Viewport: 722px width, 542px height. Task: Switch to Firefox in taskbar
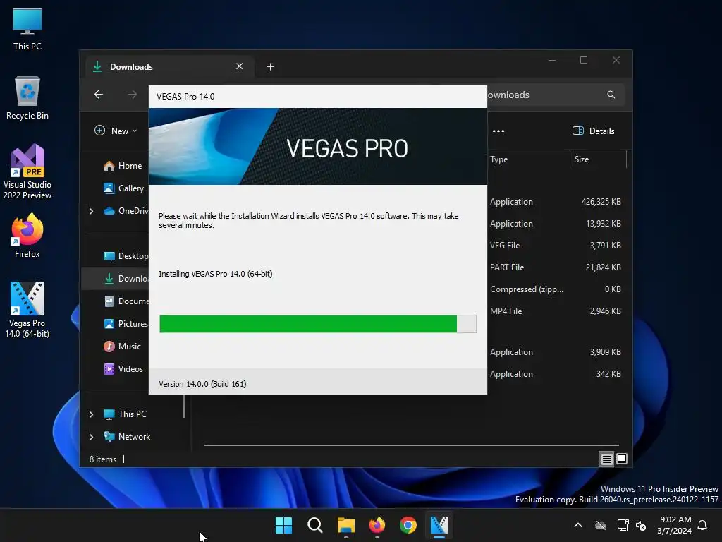click(x=377, y=525)
